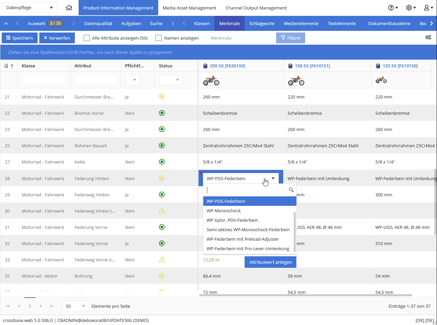Toggle the Namen anzeigen checkbox
Screen dimensions: 437x325
coord(159,38)
